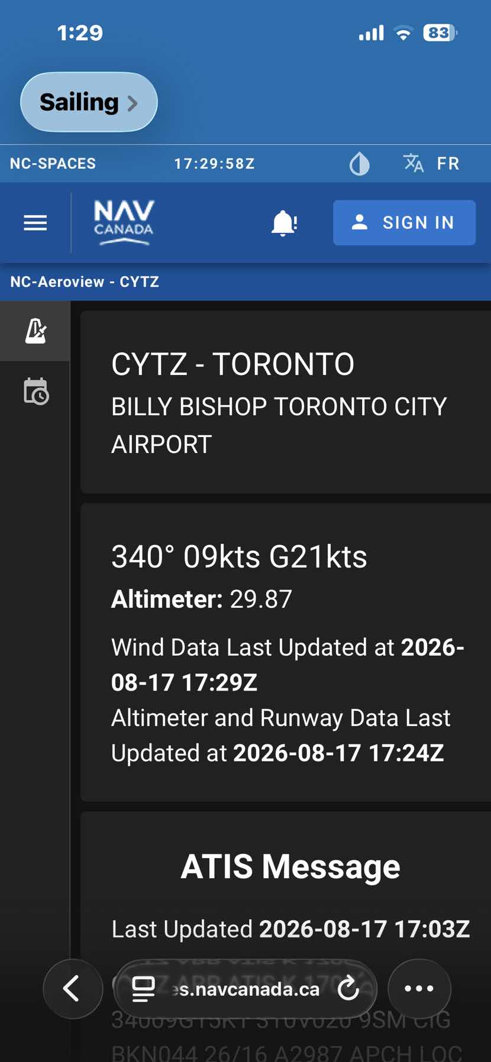Open the NAV CANADA logo home link
This screenshot has width=491, height=1062.
124,223
